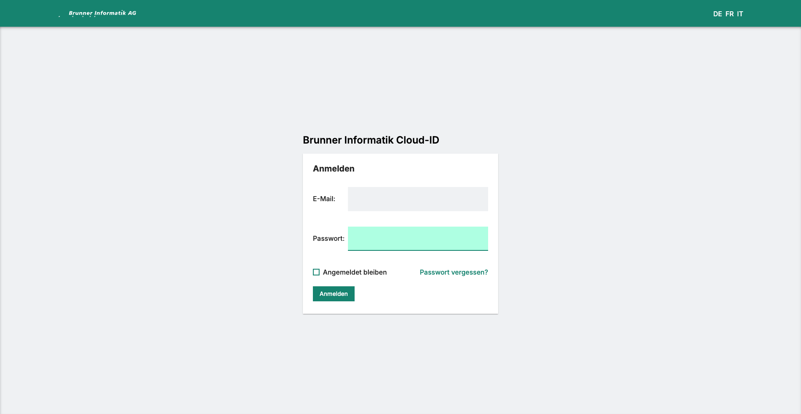Click the word 'Cloud-ID' in the title

tap(417, 140)
